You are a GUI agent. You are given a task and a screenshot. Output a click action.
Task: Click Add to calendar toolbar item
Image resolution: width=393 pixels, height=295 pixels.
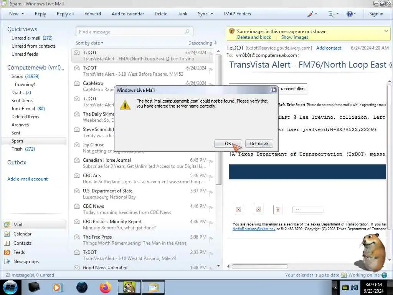tap(128, 14)
